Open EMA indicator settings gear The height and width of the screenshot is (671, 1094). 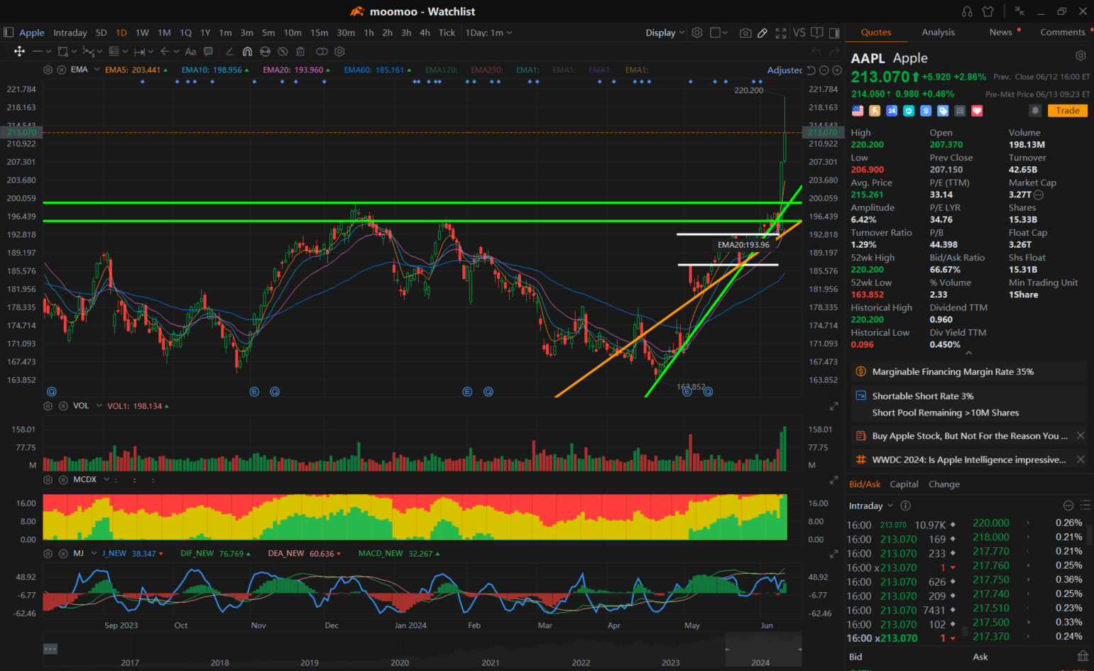[48, 70]
